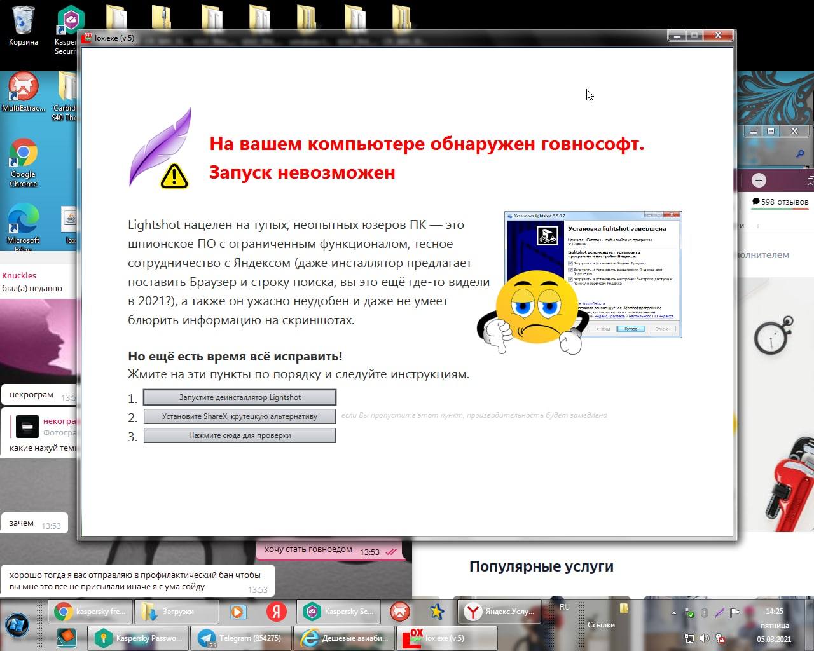The height and width of the screenshot is (651, 814).
Task: Switch to Telegram (854275) taskbar button
Action: [241, 638]
